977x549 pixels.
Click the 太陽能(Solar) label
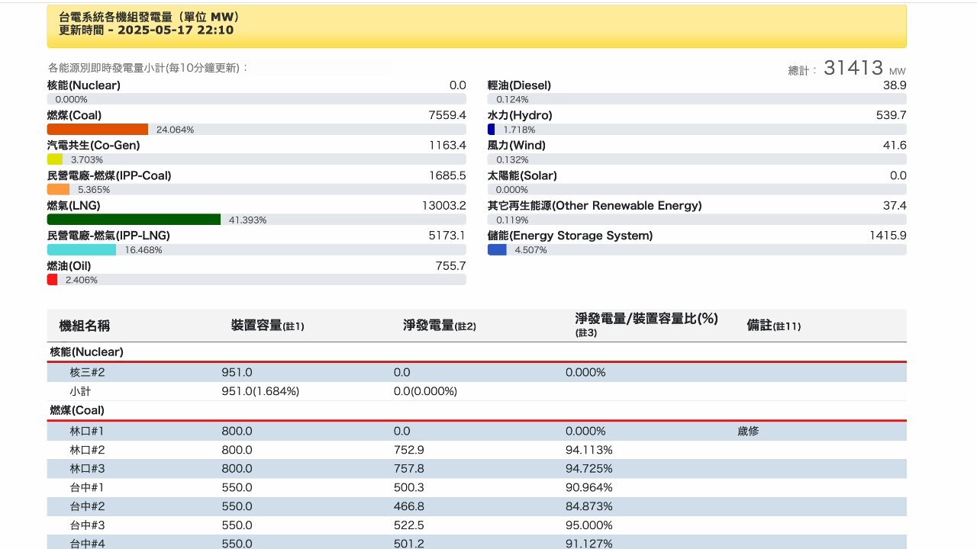click(522, 175)
